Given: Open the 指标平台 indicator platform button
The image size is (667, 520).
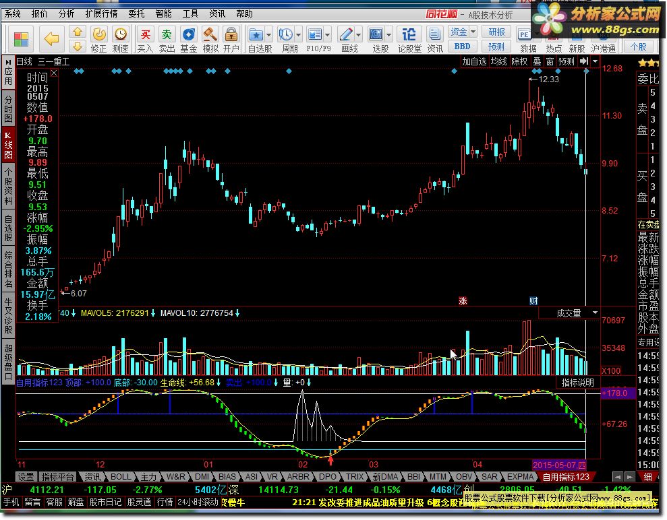Looking at the screenshot, I should [x=58, y=477].
